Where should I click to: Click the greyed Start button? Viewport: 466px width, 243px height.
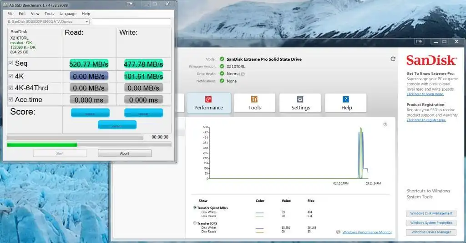coord(60,153)
